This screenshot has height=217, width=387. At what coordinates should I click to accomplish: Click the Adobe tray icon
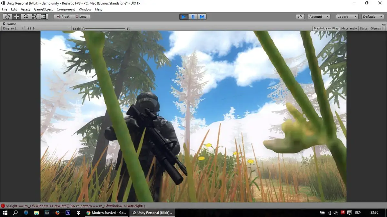(x=343, y=213)
